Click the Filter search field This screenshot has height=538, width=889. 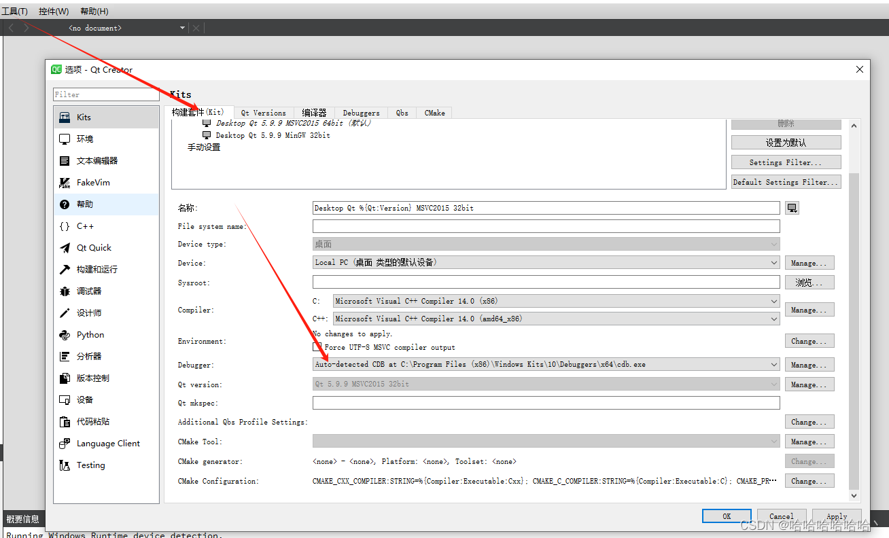pos(106,94)
